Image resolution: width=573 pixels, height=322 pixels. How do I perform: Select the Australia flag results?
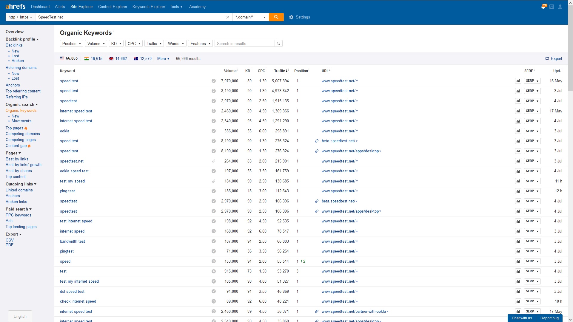coord(142,59)
